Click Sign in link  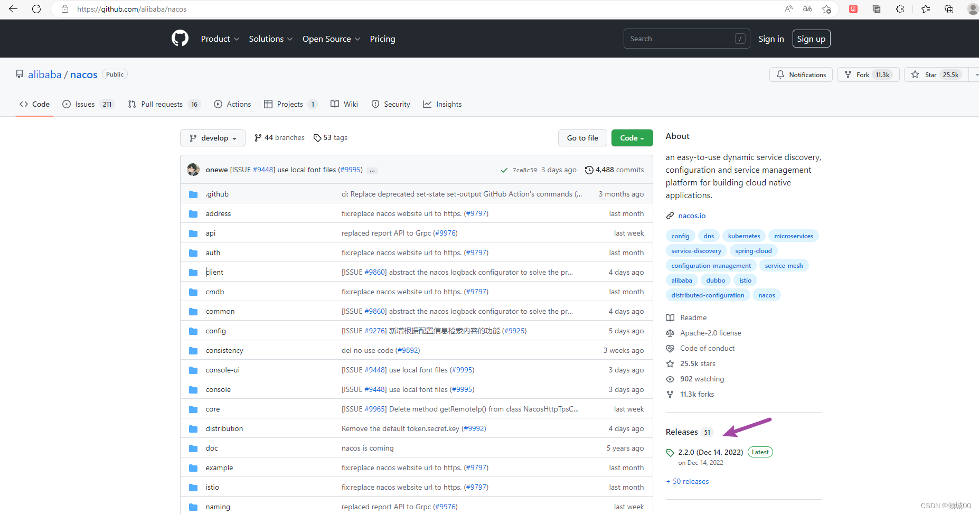pyautogui.click(x=771, y=39)
